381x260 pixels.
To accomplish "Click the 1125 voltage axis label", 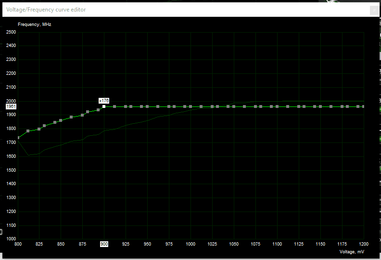I will pos(299,244).
